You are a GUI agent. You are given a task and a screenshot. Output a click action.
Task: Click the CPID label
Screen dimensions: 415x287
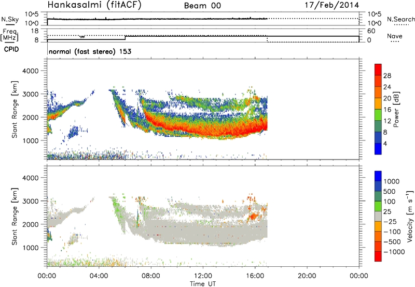coord(11,49)
